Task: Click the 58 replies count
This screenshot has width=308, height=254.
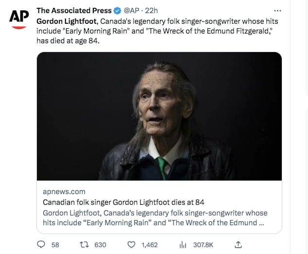Action: 55,245
